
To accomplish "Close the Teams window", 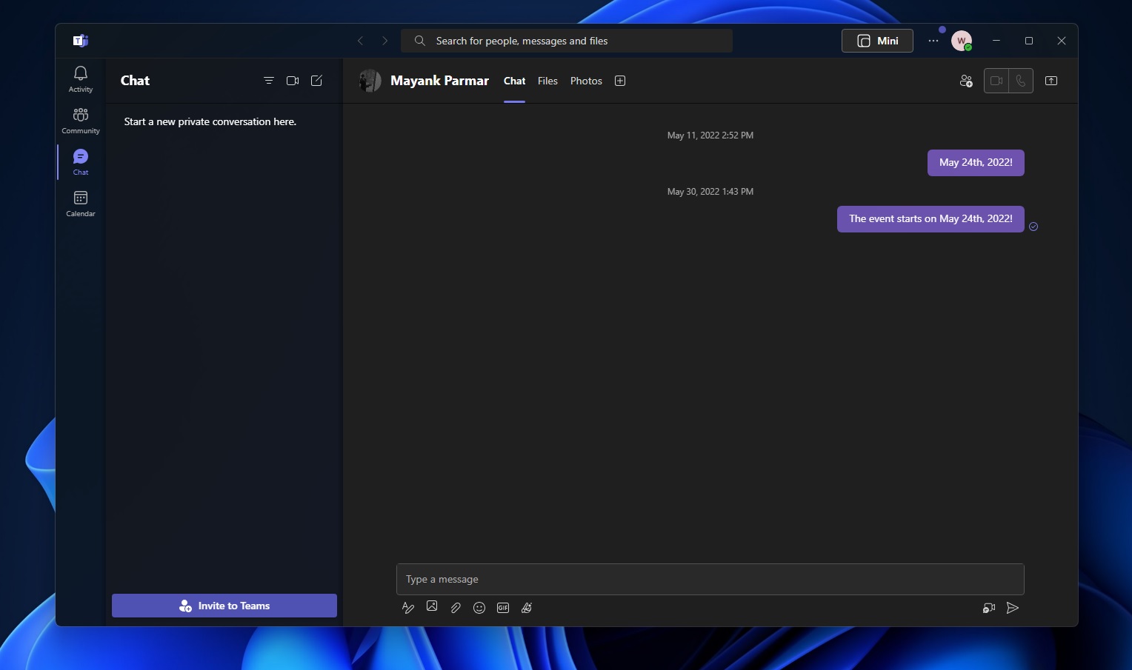I will (1062, 41).
